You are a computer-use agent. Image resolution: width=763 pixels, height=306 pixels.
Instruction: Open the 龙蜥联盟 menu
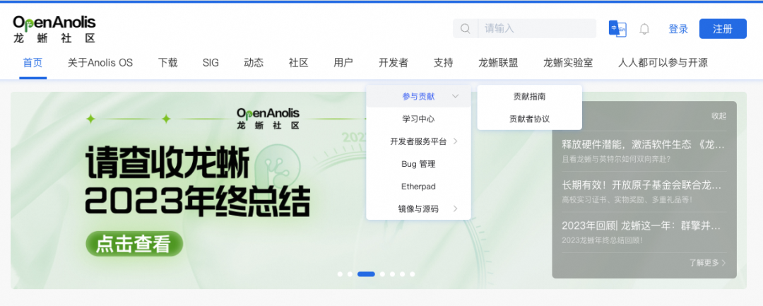(x=498, y=63)
